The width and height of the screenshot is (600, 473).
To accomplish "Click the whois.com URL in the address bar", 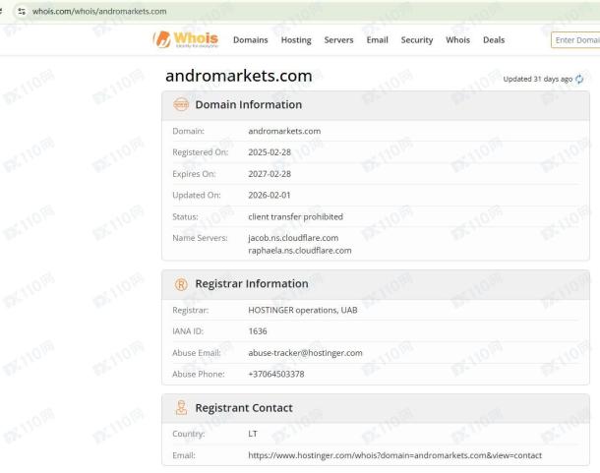I will [x=99, y=12].
